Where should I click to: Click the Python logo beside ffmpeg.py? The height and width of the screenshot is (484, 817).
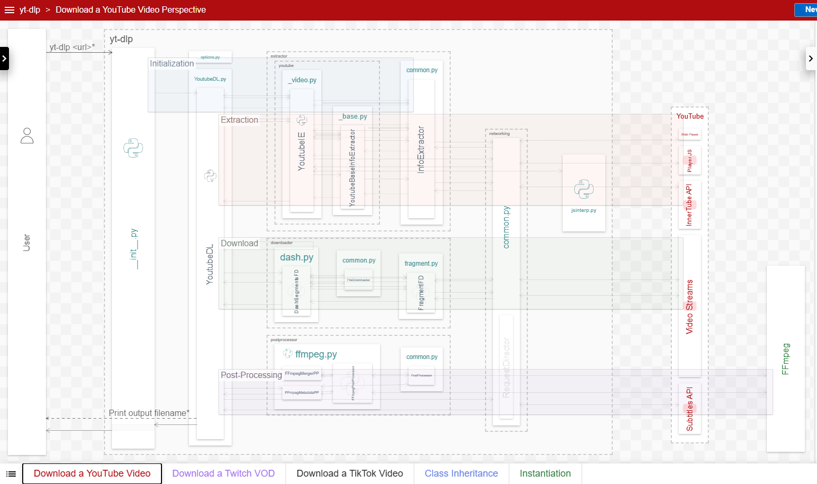click(x=288, y=353)
